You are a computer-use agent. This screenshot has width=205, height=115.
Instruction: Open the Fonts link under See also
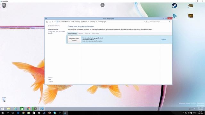[x=49, y=80]
